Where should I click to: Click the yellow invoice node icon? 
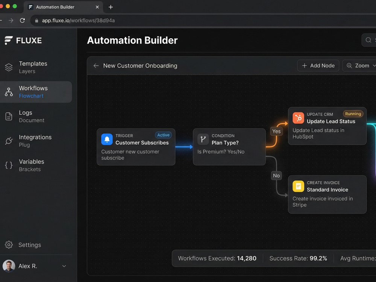(298, 186)
